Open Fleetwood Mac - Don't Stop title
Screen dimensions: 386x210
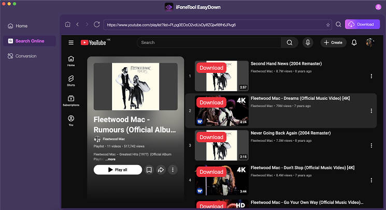click(x=303, y=168)
